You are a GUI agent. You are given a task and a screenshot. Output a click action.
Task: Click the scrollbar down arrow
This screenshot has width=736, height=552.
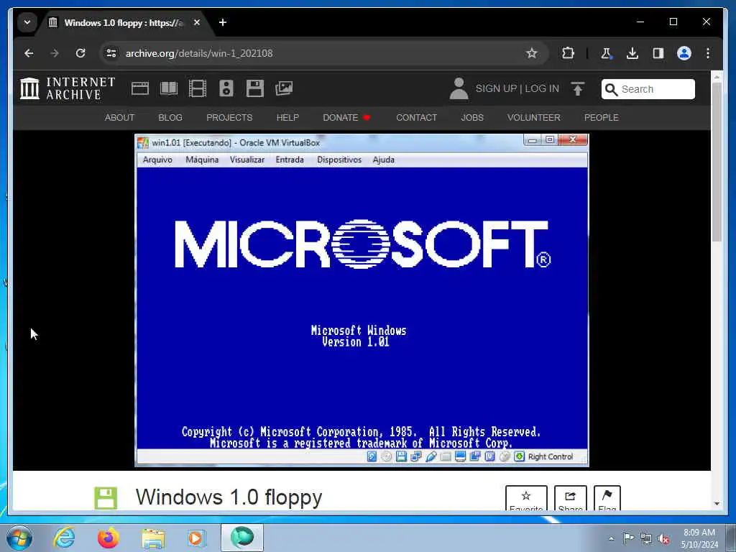717,504
